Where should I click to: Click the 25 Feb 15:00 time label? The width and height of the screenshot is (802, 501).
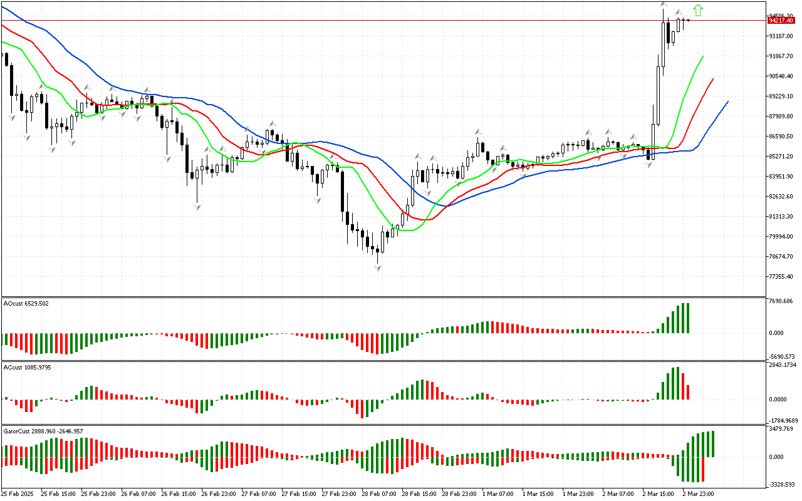point(58,494)
